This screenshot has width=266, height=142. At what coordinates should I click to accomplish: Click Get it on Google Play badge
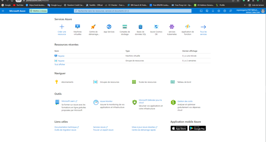[x=197, y=128]
